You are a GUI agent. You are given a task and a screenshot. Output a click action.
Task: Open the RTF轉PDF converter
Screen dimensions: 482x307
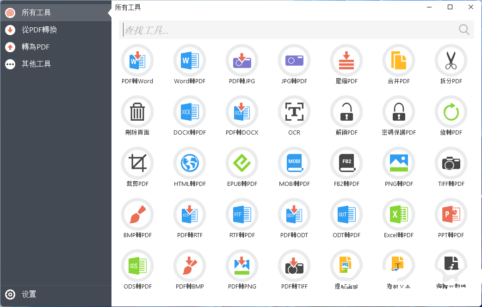coord(241,214)
